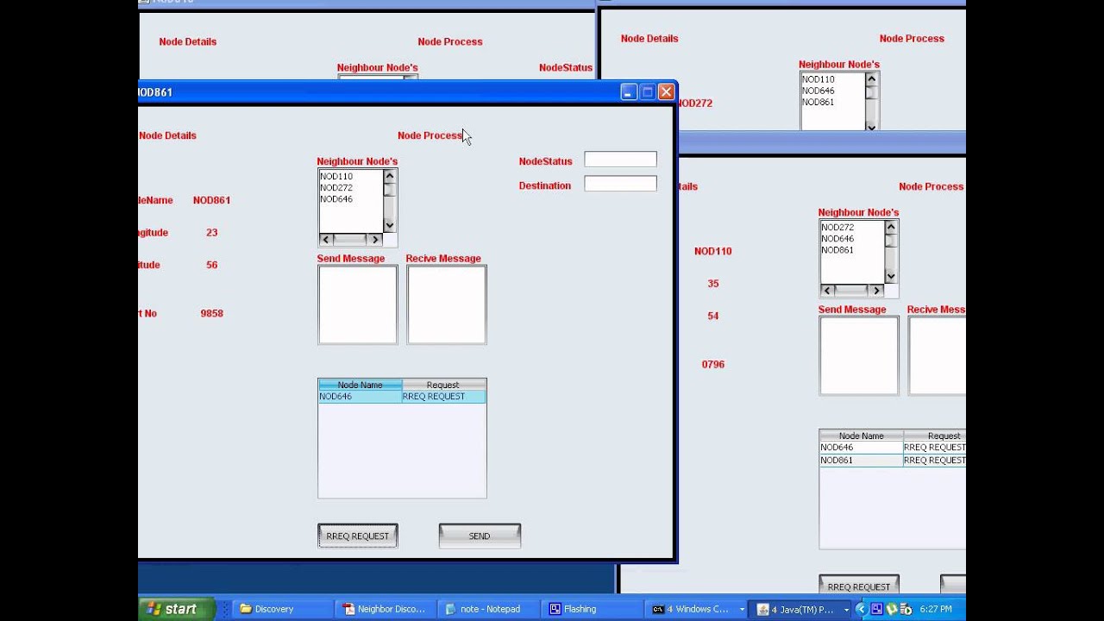Select NOD861 row in NOD110 window table
Screen dimensions: 1104x621
point(893,461)
